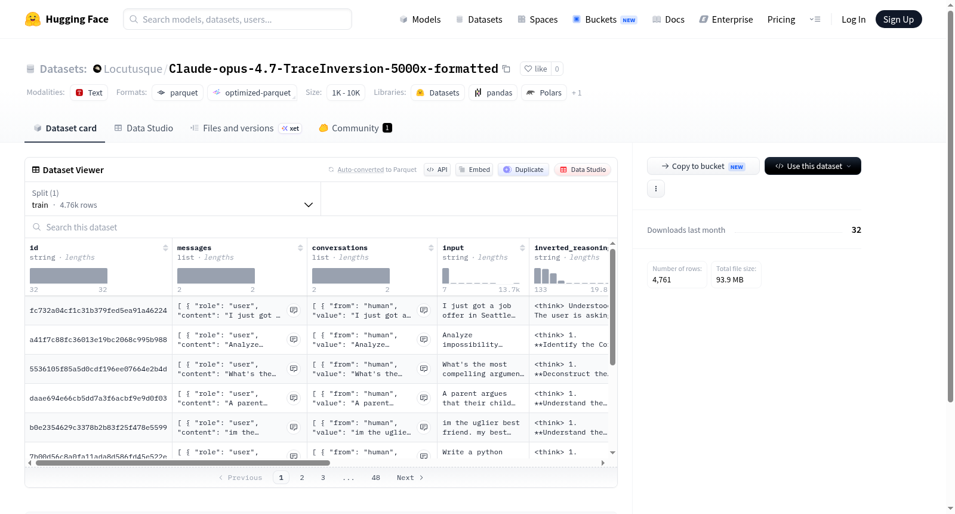Viewport: 955px width, 514px height.
Task: Open Enterprise page
Action: tap(726, 20)
